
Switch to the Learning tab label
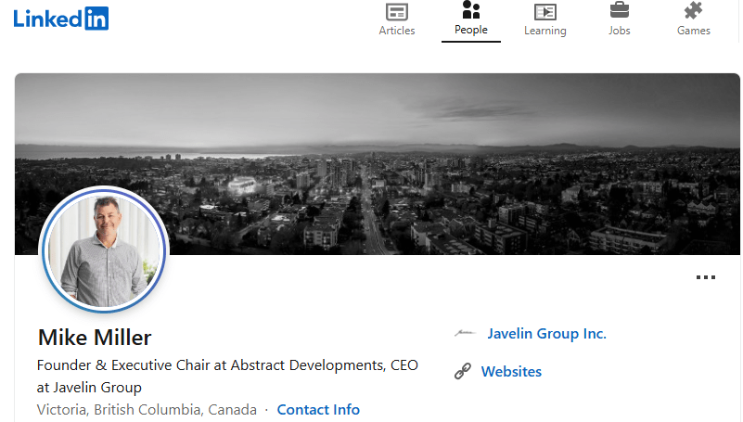click(544, 31)
